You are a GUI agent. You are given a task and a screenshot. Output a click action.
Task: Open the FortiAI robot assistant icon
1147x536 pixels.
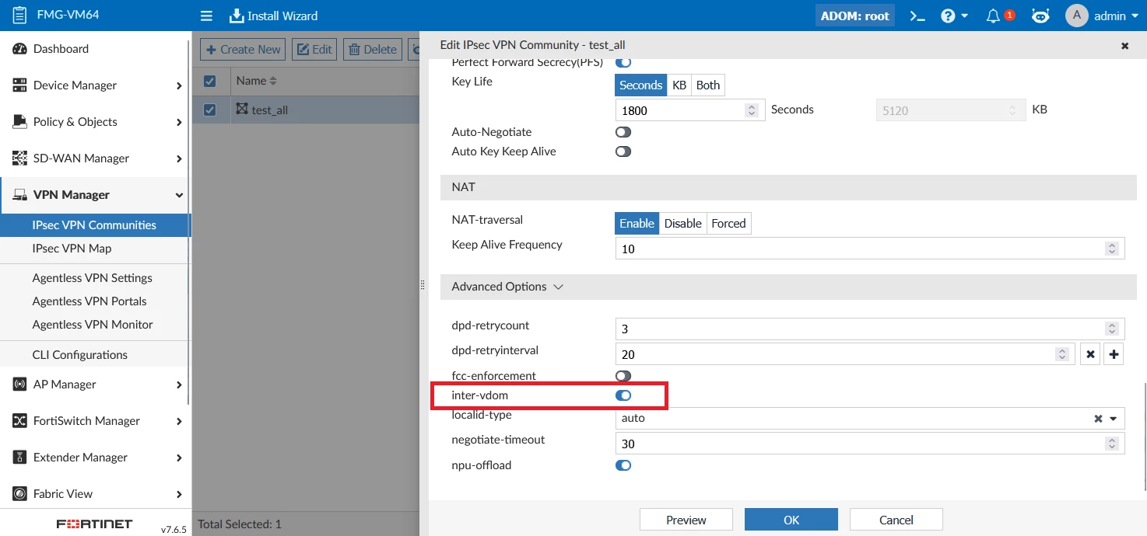click(1040, 16)
